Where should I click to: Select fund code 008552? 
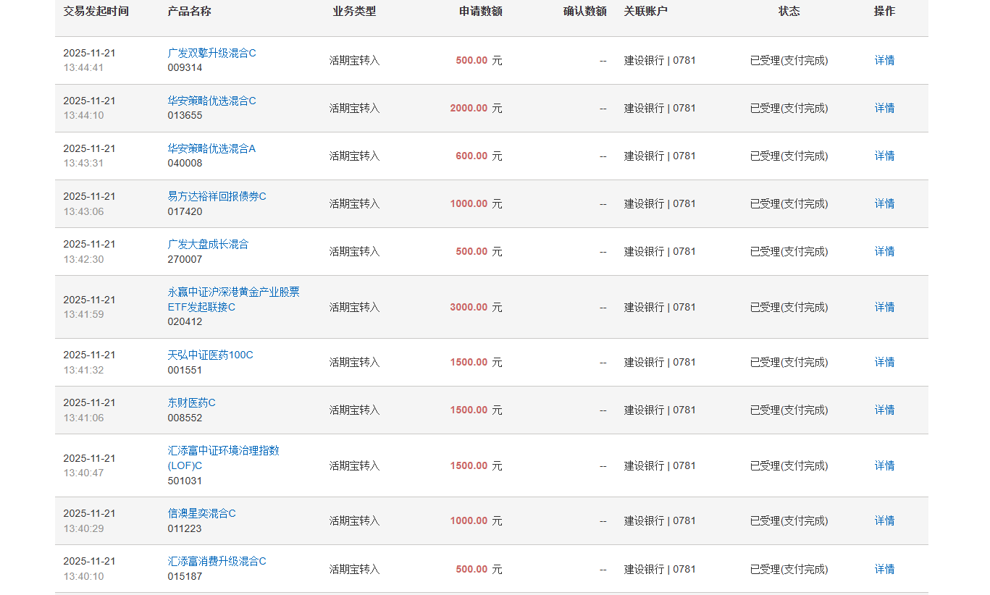tap(185, 418)
